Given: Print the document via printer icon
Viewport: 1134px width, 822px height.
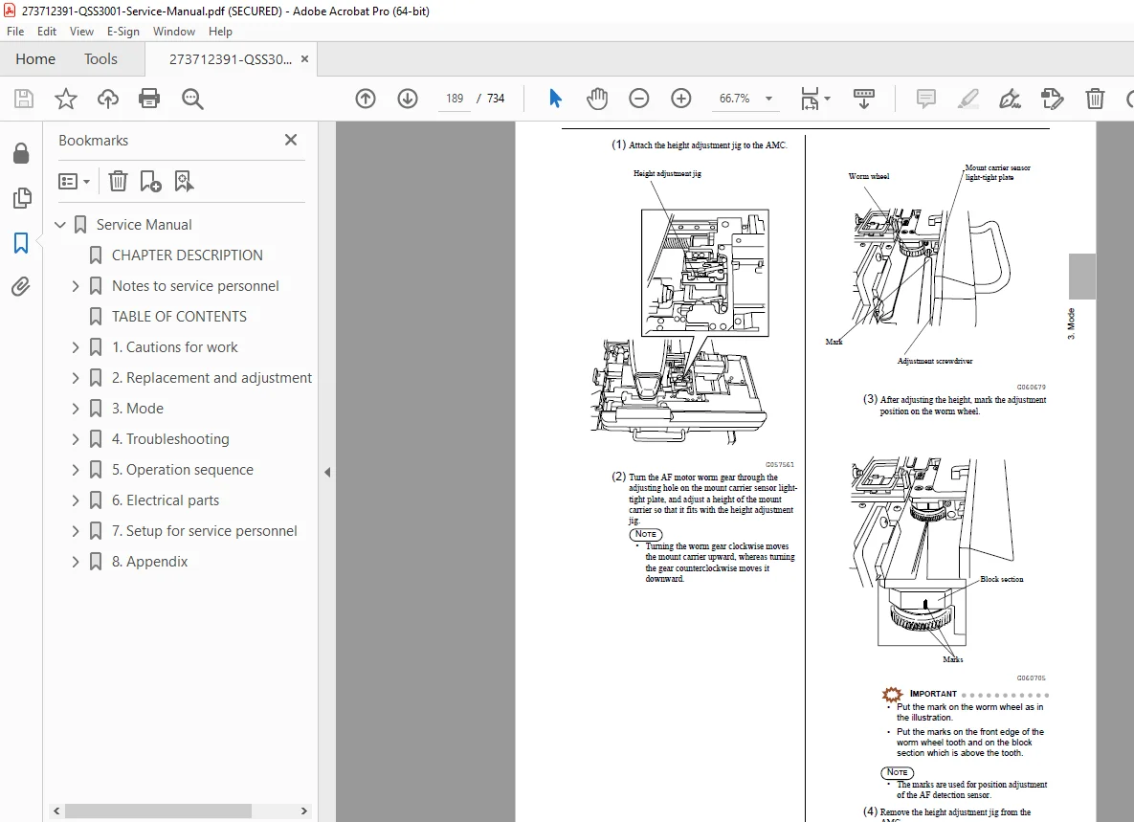Looking at the screenshot, I should point(149,99).
